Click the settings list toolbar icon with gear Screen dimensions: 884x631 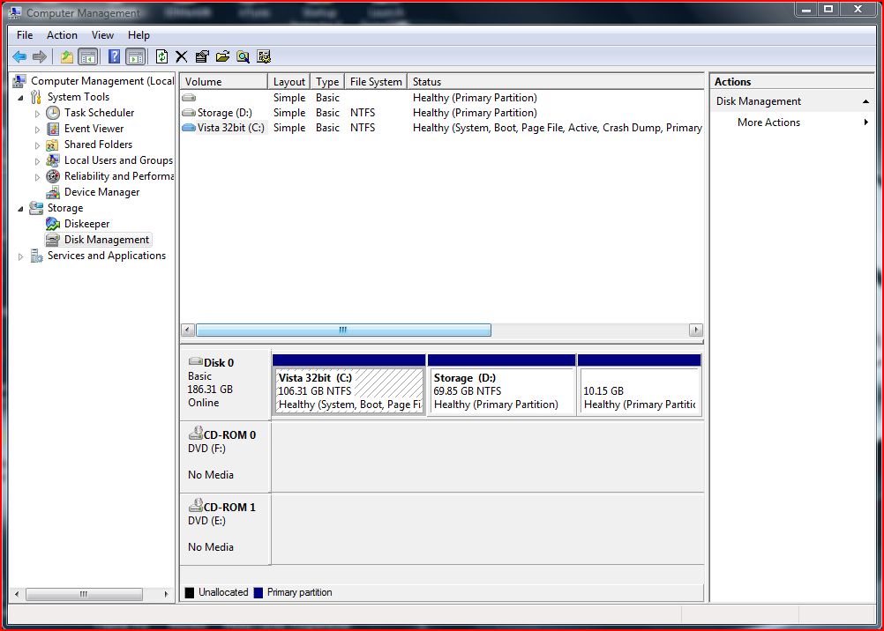264,56
